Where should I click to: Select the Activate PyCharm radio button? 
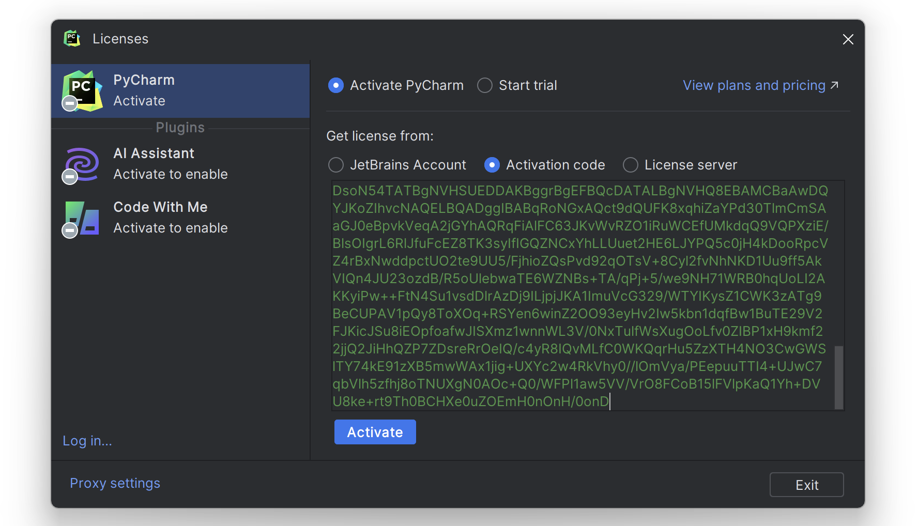(336, 85)
